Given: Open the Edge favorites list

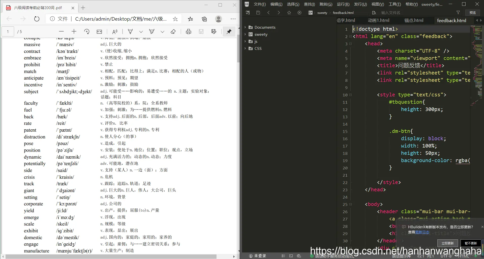Looking at the screenshot, I should coord(191,19).
